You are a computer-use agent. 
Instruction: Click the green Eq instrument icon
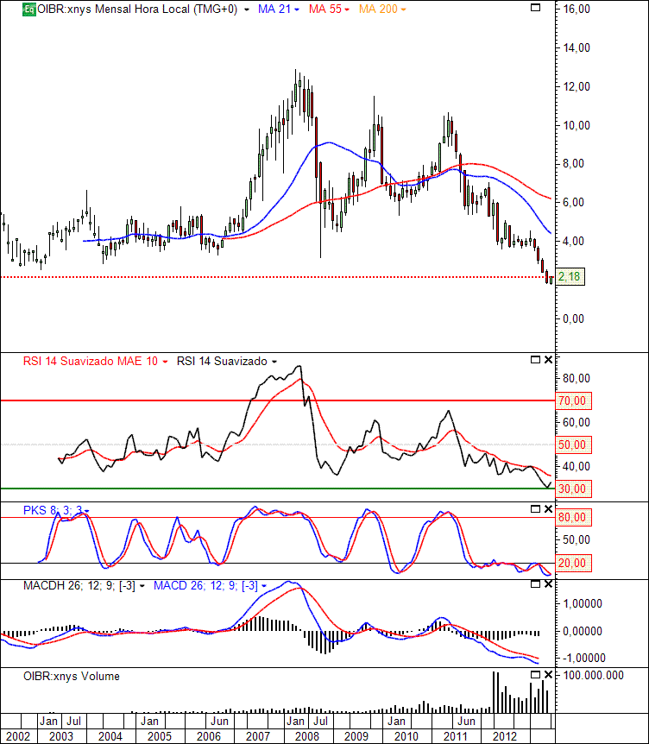coord(29,9)
